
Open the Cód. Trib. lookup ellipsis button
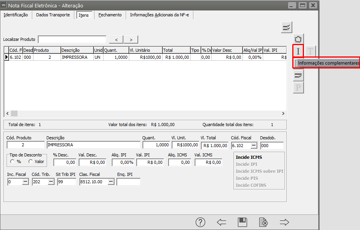[51, 182]
